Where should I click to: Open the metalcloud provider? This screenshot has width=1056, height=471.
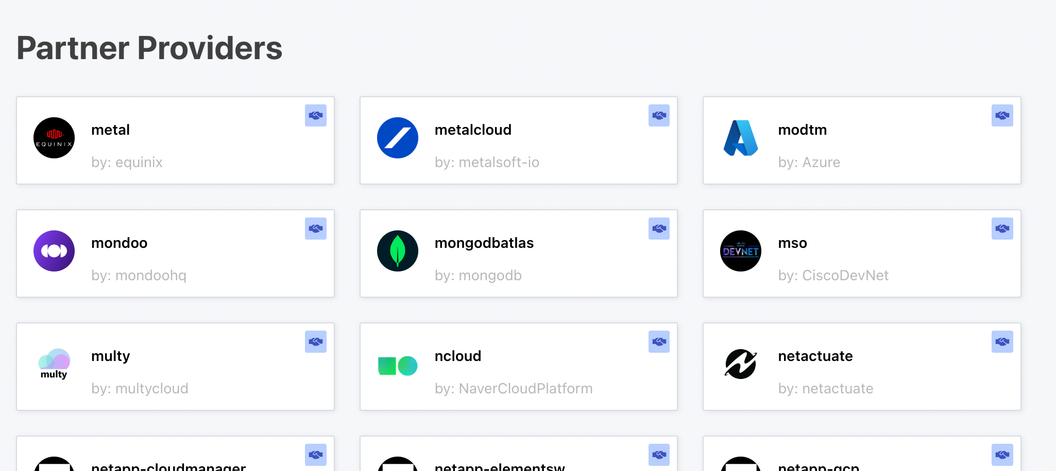pyautogui.click(x=519, y=140)
